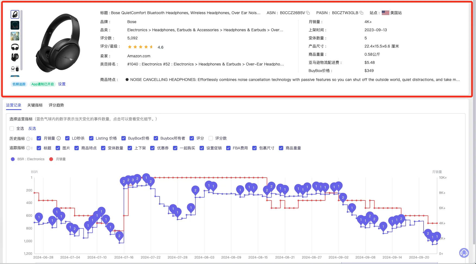Click the event bubble 2 near 2024-08-03
Screen dimensions: 476x264
coord(195,190)
